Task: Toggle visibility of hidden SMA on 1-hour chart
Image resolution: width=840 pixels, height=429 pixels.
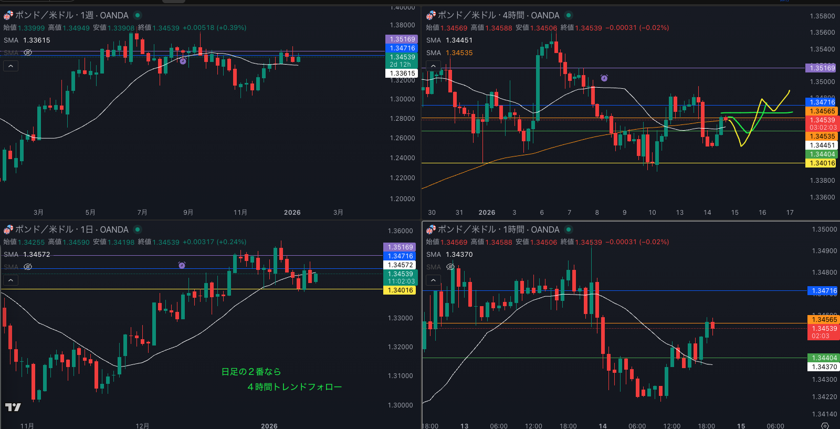Action: pyautogui.click(x=450, y=267)
